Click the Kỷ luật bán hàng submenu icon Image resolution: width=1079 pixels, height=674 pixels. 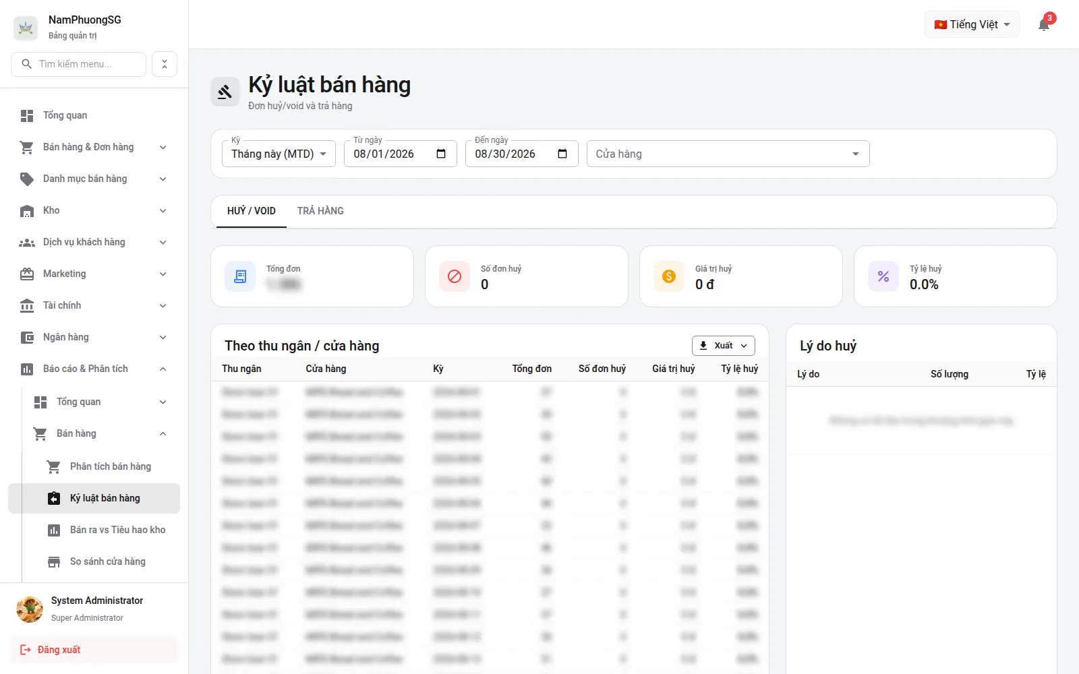pos(54,498)
